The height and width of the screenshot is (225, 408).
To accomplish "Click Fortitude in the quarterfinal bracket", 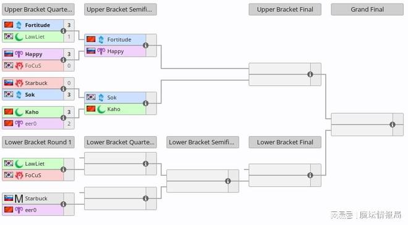I will point(38,25).
